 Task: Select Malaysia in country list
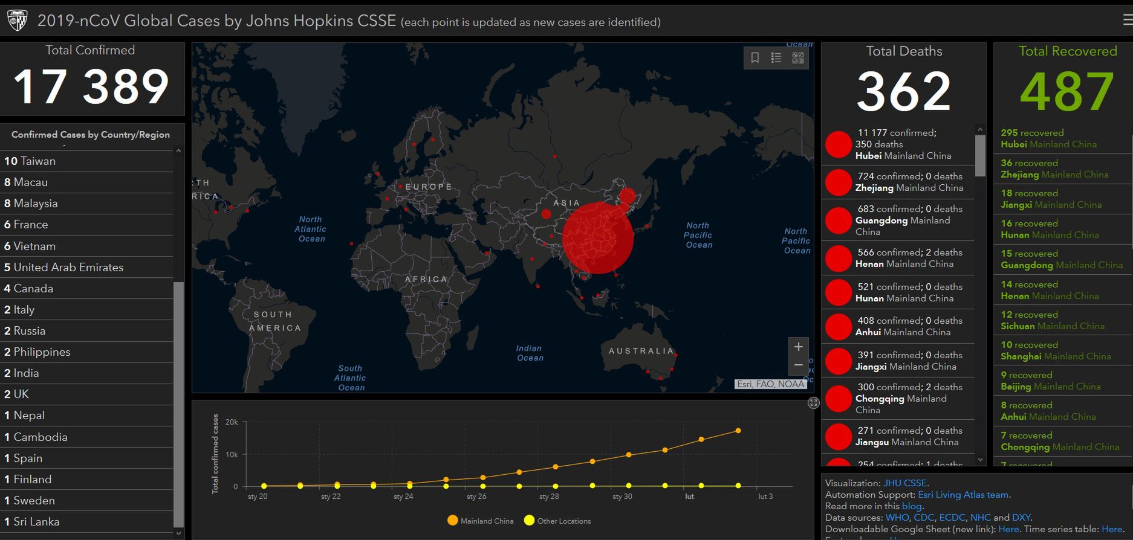point(87,204)
